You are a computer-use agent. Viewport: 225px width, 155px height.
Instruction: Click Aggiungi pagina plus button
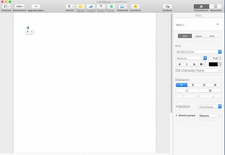pyautogui.click(x=36, y=7)
